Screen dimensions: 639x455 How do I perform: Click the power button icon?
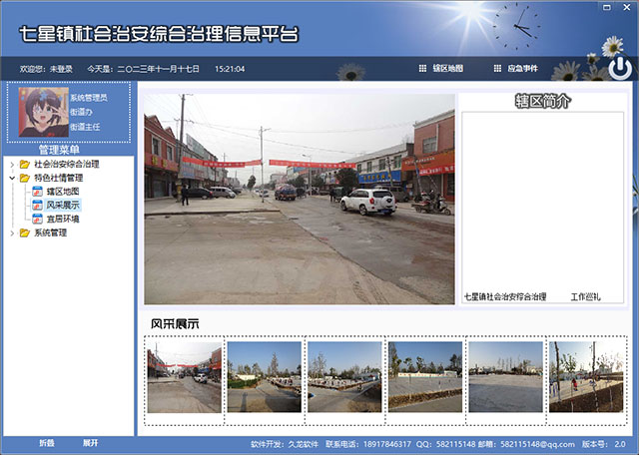click(x=620, y=68)
